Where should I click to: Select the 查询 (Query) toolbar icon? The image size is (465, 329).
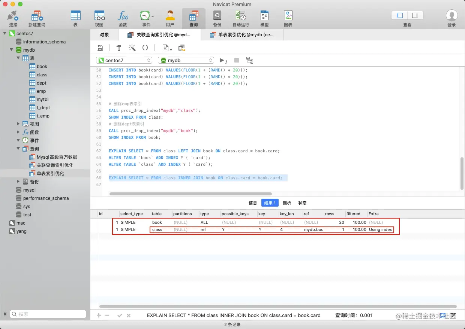pos(193,16)
